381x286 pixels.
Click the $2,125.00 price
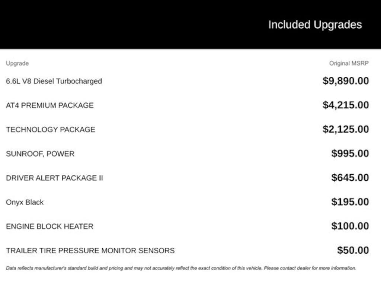pos(346,129)
